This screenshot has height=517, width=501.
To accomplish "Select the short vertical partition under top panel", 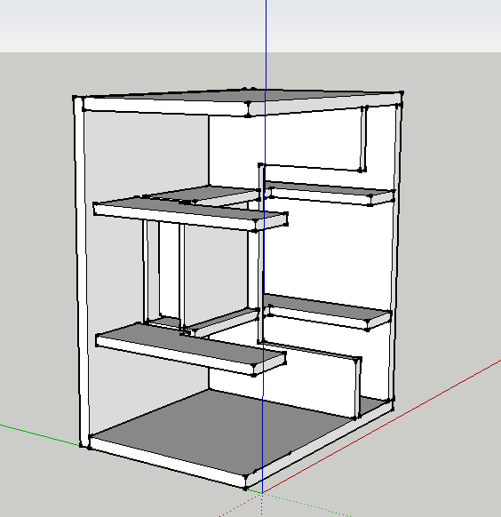I will coord(363,139).
